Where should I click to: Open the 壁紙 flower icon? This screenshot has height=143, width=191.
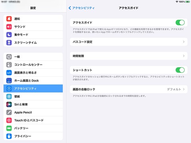point(9,97)
